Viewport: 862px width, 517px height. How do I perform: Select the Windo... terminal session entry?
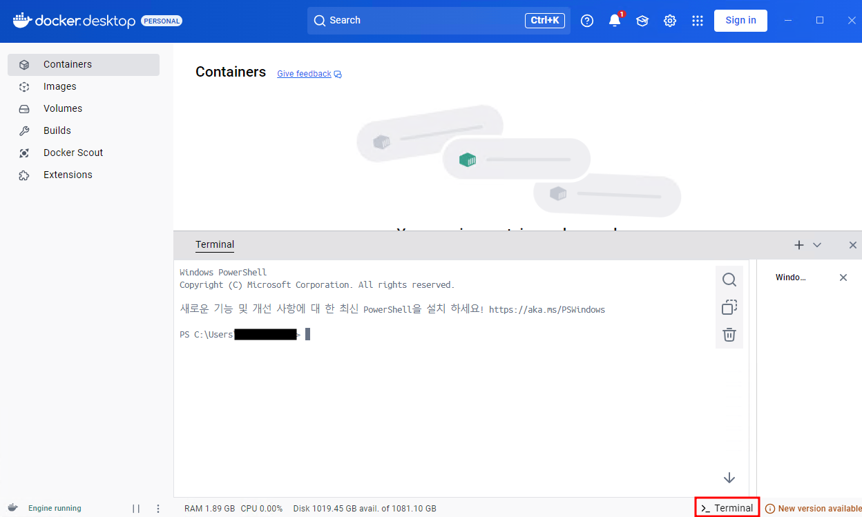pyautogui.click(x=791, y=277)
